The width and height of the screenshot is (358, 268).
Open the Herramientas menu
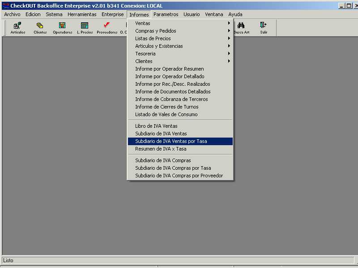click(82, 14)
